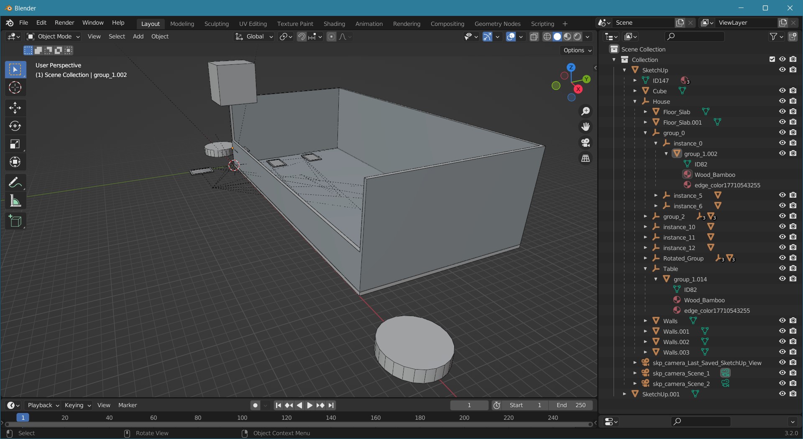Click the red X axis on gizmo
803x439 pixels.
click(x=578, y=89)
